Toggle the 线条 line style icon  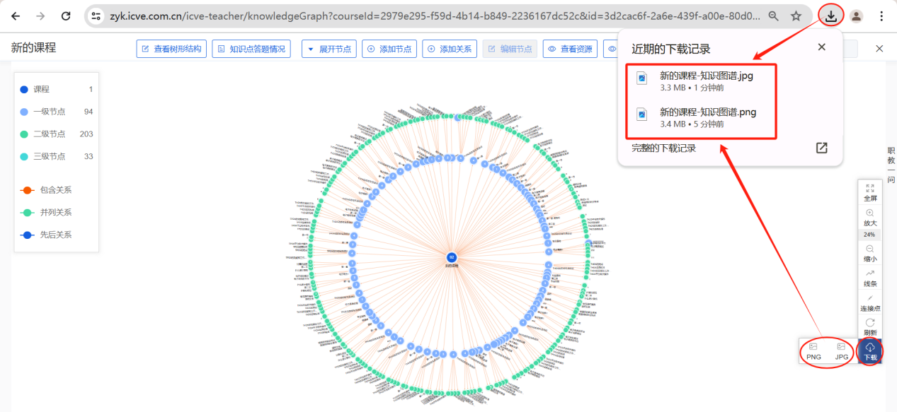(870, 276)
